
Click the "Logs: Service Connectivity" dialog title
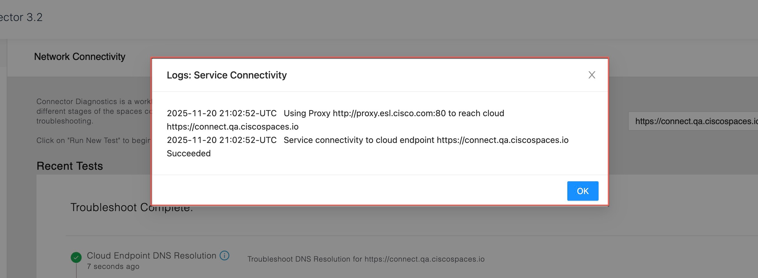click(227, 75)
